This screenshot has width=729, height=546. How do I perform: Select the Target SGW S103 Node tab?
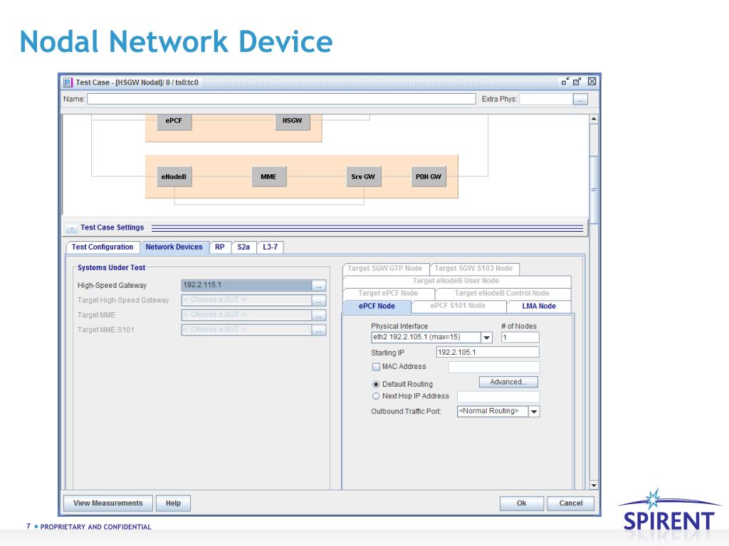pyautogui.click(x=473, y=269)
